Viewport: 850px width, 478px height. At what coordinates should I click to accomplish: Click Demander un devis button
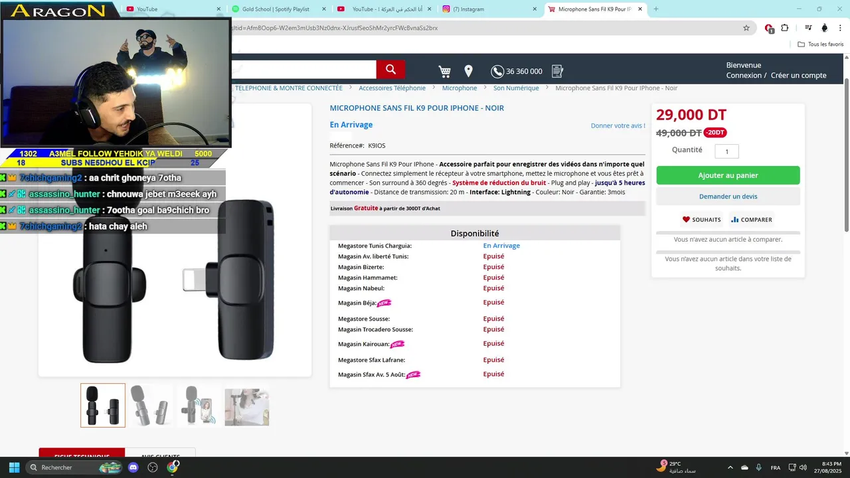click(x=728, y=197)
